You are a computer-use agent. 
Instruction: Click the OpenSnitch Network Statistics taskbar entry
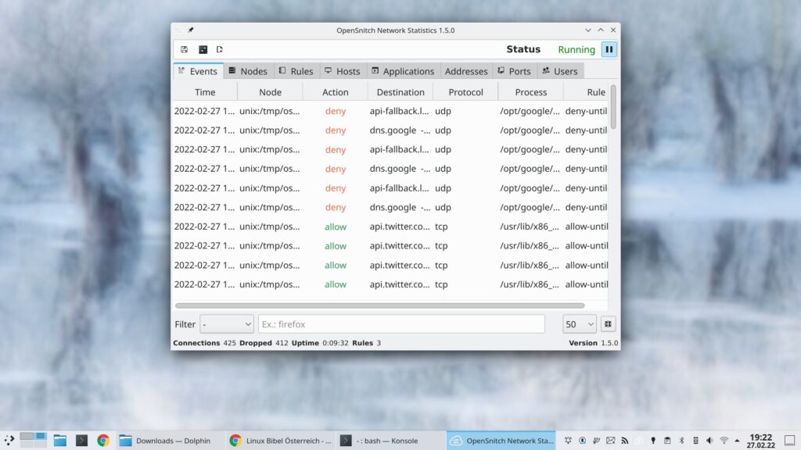[501, 441]
